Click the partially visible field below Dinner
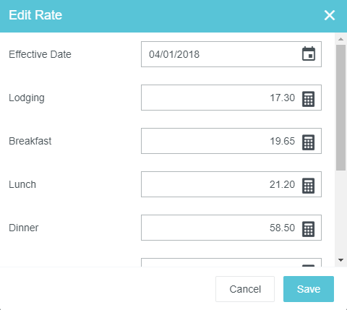This screenshot has height=310, width=347. [231, 262]
